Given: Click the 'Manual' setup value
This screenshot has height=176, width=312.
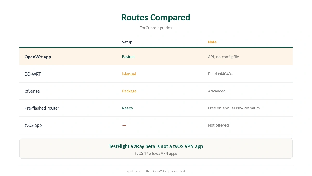Looking at the screenshot, I should click(129, 74).
